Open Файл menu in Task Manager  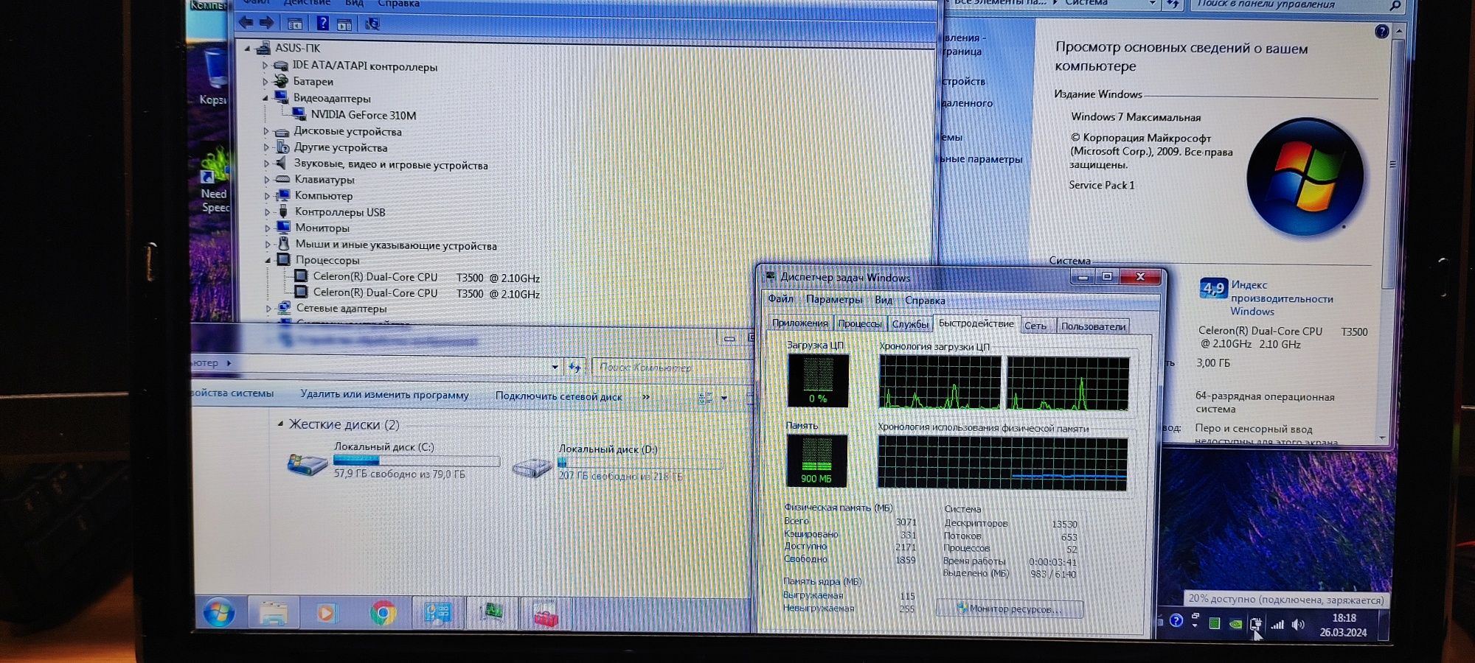(780, 299)
